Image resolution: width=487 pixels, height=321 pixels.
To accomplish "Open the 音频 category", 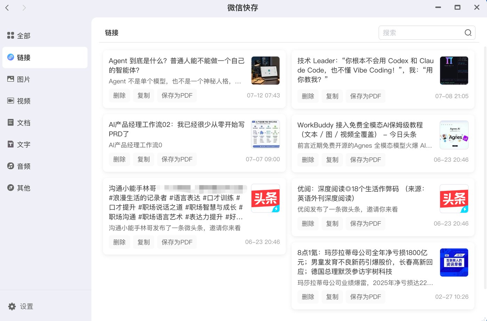I will point(45,166).
